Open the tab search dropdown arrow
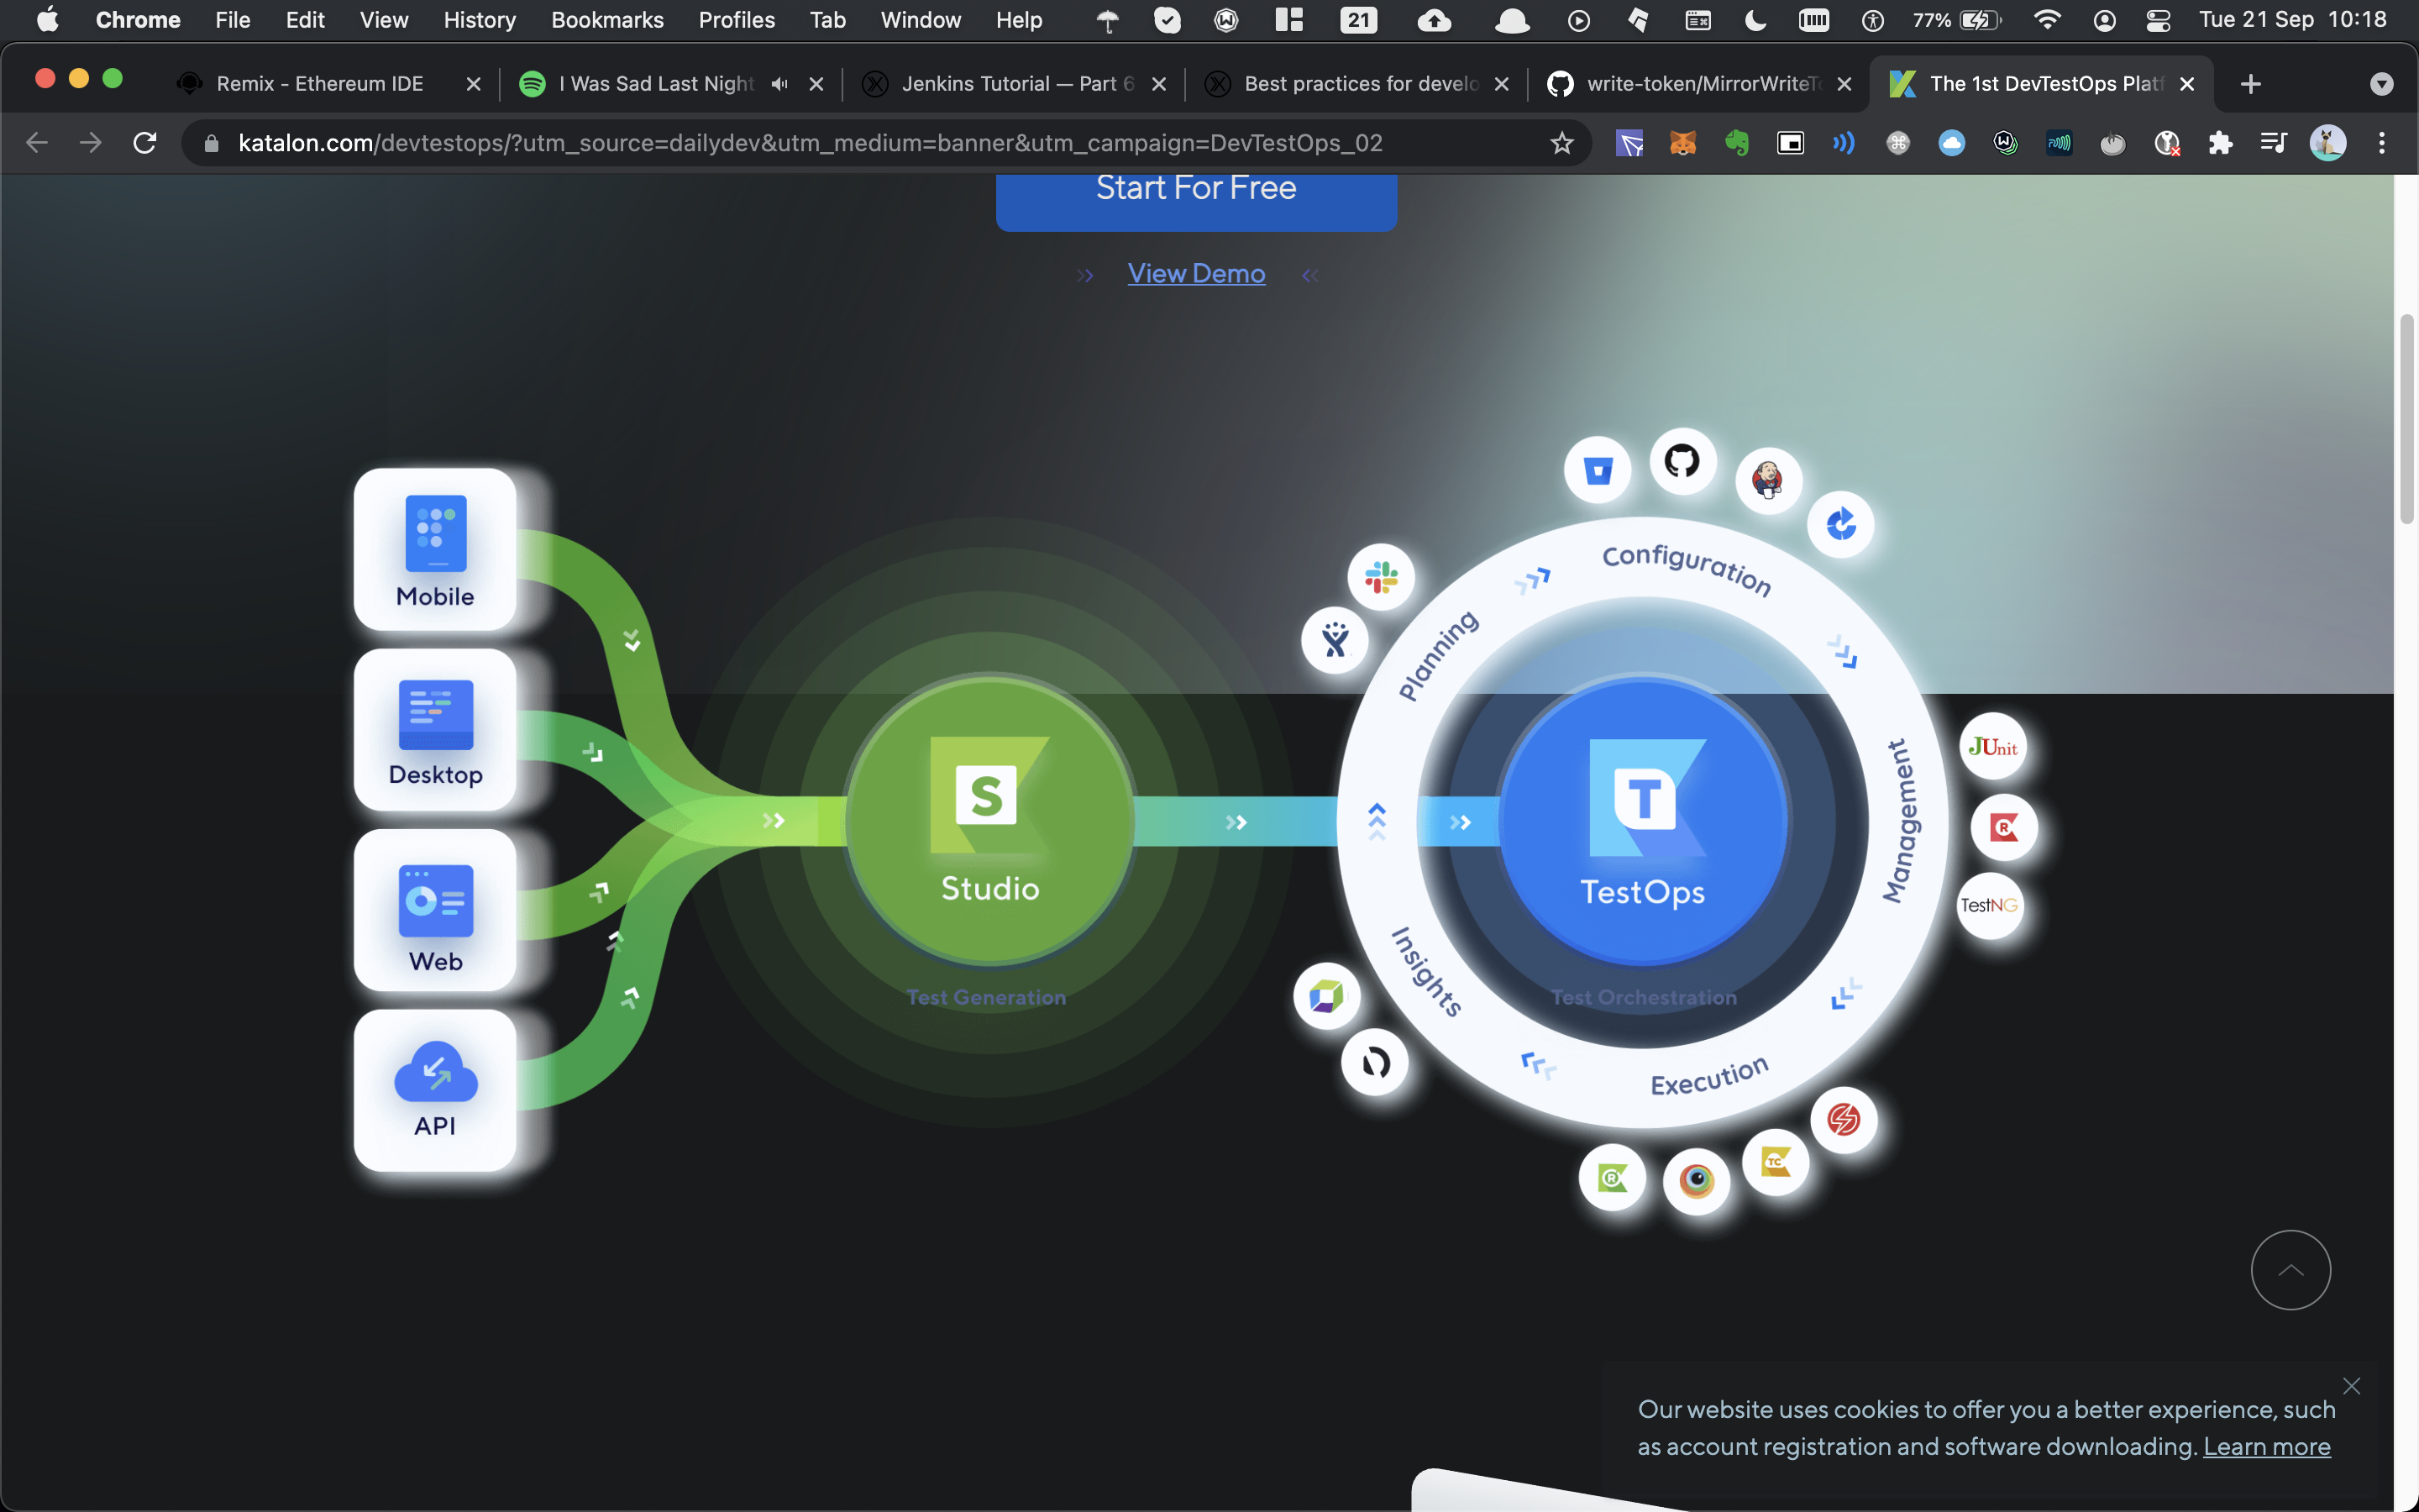Screen dimensions: 2419x1512 coord(2381,84)
